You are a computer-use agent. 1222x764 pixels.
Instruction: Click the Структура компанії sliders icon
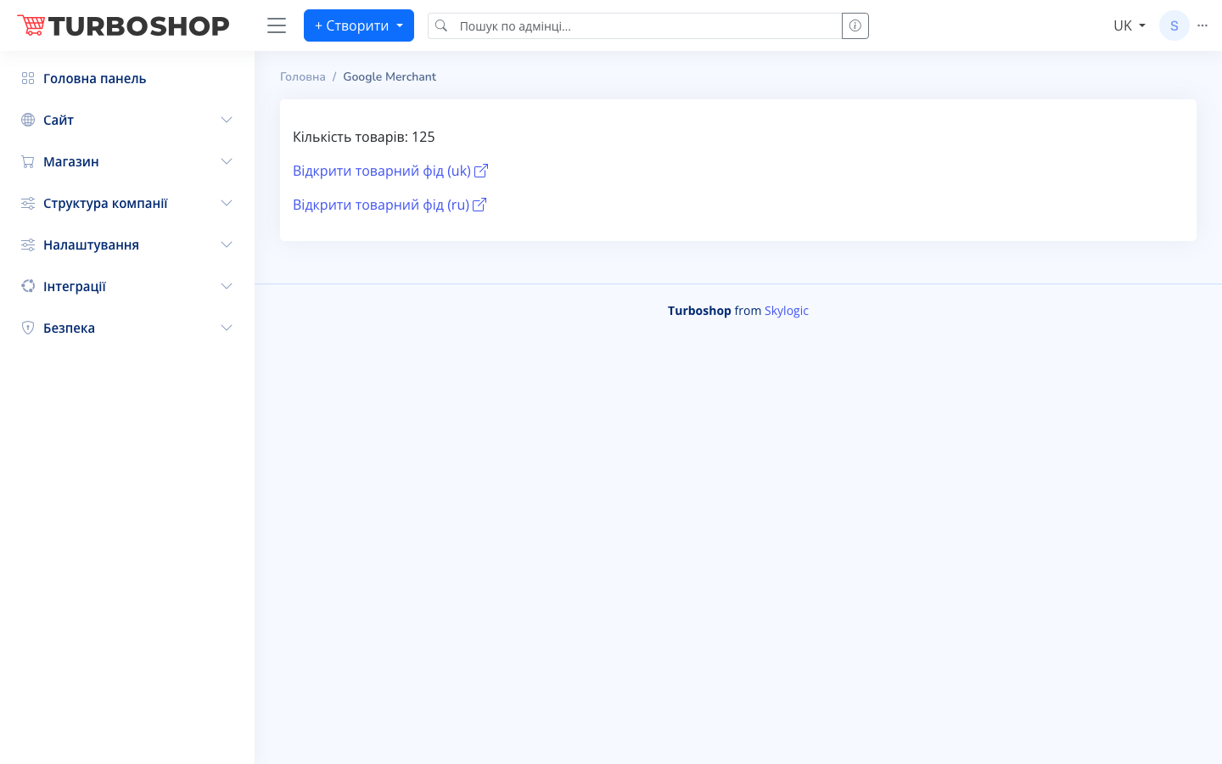[28, 203]
